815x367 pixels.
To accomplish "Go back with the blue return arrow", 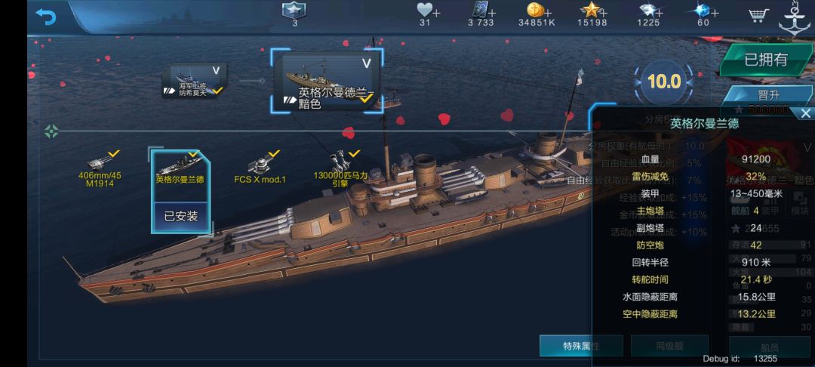I will click(x=46, y=17).
